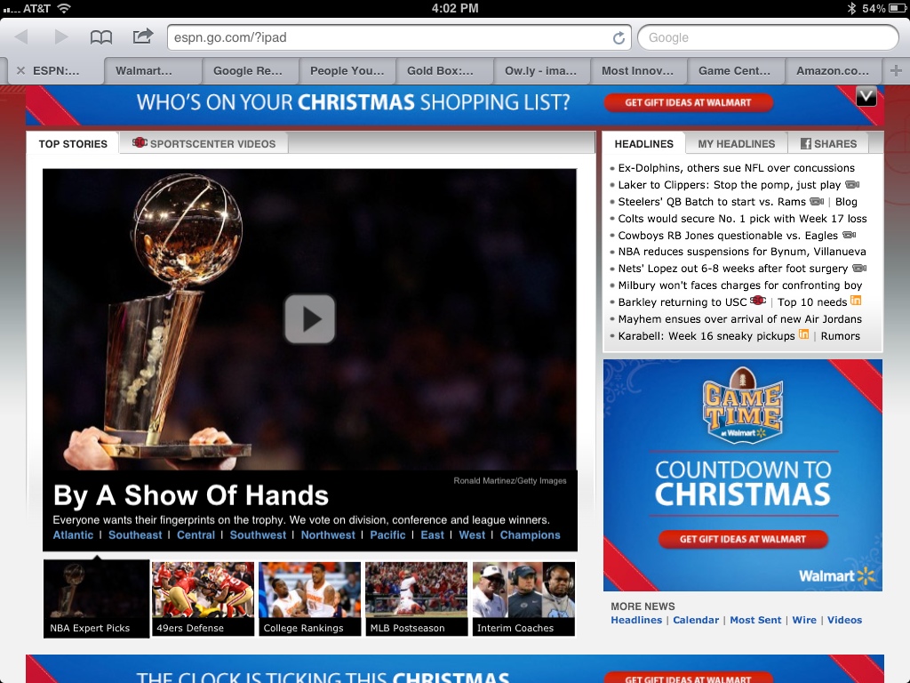Tap the Wi-Fi status icon

pyautogui.click(x=64, y=8)
